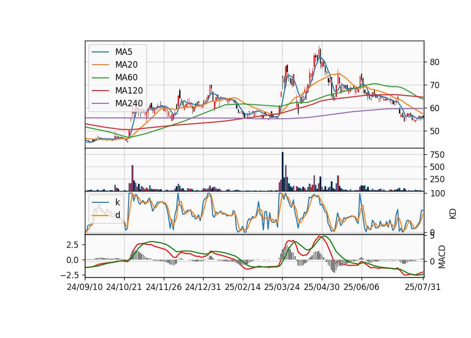Click the purple MA240 legend line sample
The width and height of the screenshot is (471, 338).
100,104
